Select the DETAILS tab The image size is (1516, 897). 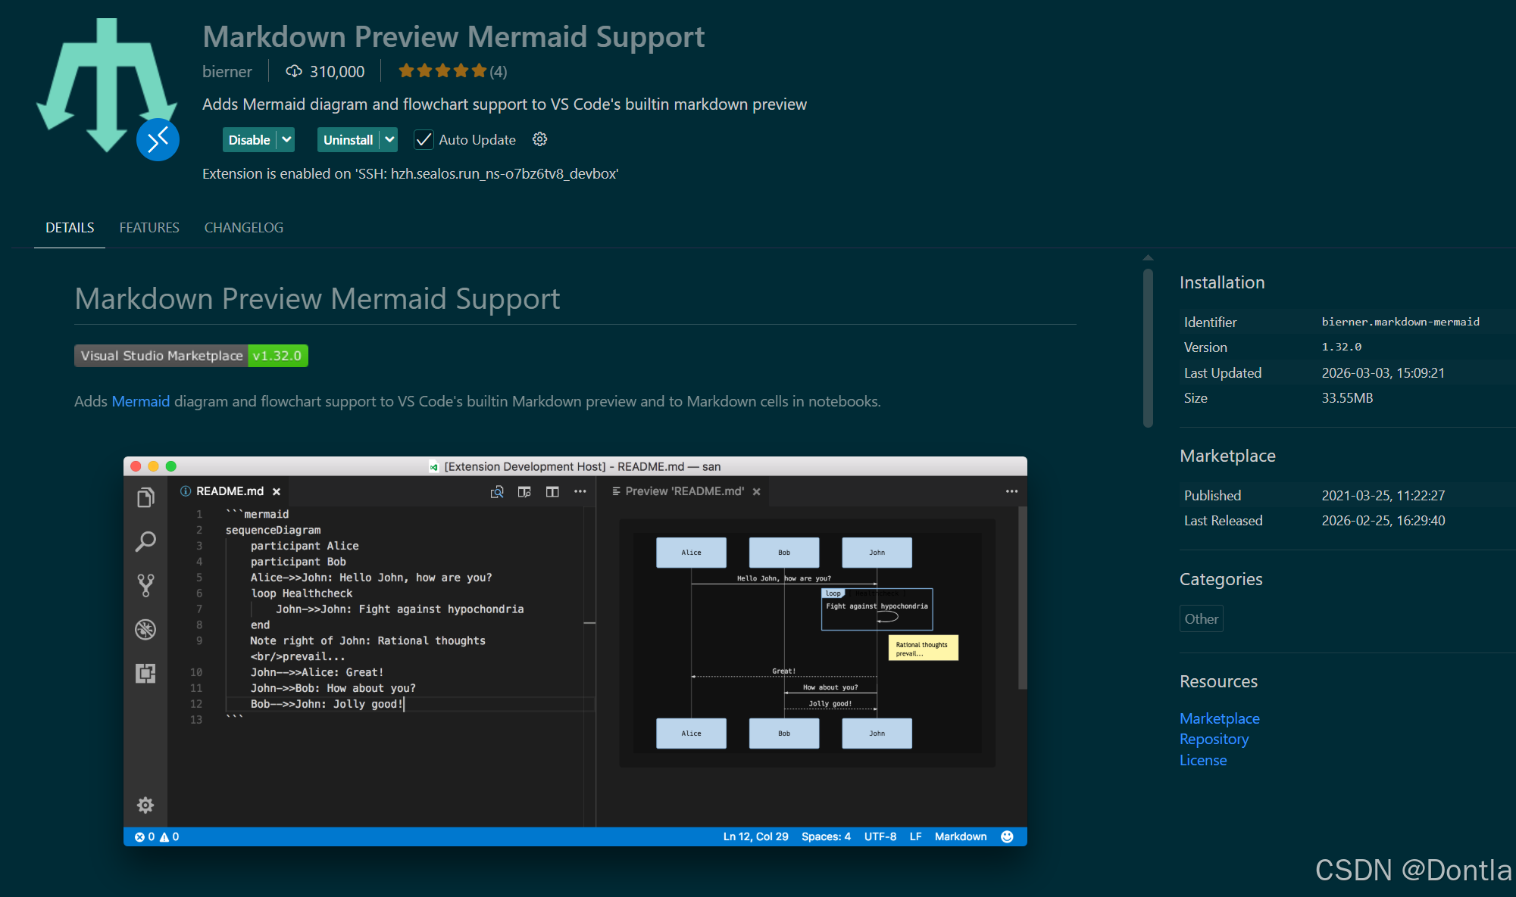click(x=70, y=228)
